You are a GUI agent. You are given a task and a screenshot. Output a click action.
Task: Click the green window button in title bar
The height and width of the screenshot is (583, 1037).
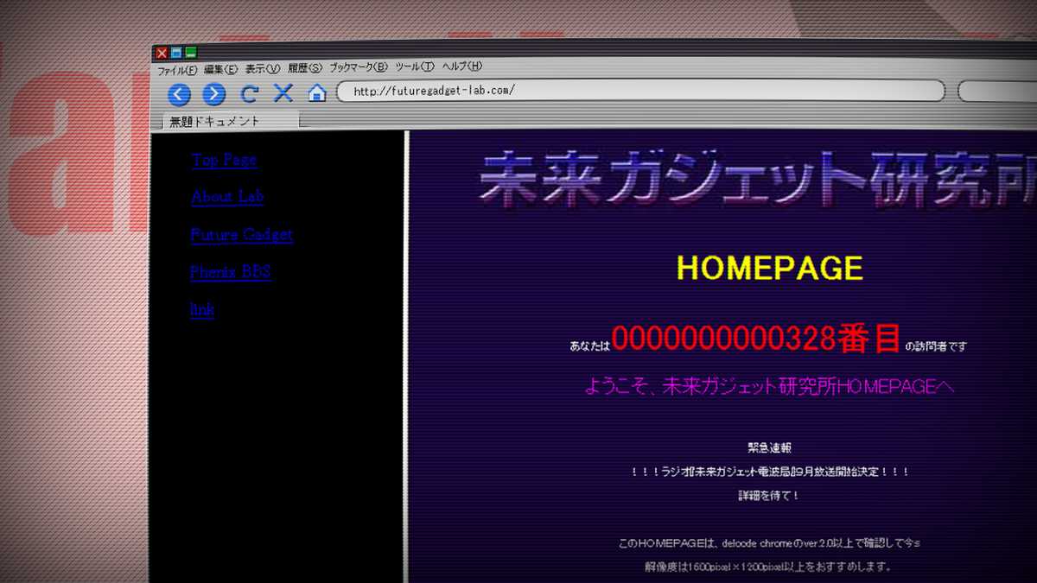191,54
